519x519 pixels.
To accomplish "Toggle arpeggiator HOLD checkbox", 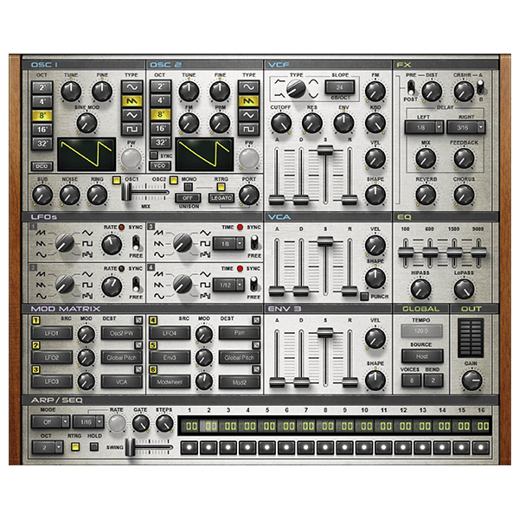I will coord(94,447).
